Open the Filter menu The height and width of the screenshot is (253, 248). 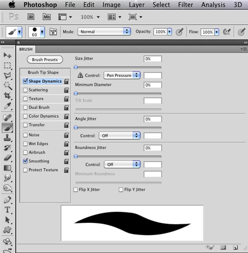pyautogui.click(x=186, y=5)
